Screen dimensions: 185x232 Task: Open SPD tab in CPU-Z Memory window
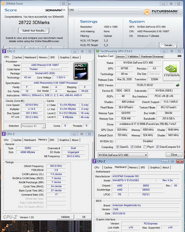tap(52, 140)
